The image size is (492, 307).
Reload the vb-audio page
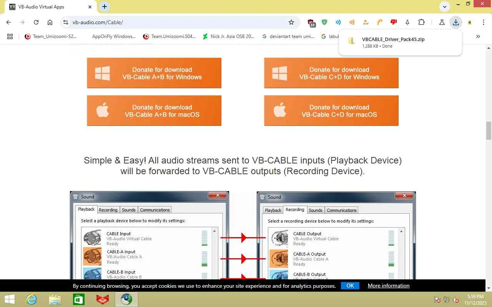click(x=36, y=22)
